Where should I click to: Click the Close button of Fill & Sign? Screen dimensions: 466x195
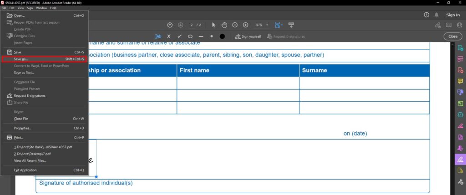coord(453,36)
